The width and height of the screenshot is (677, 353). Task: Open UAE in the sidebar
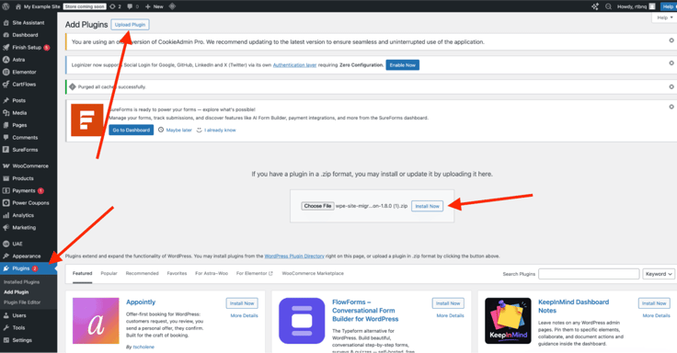[17, 244]
